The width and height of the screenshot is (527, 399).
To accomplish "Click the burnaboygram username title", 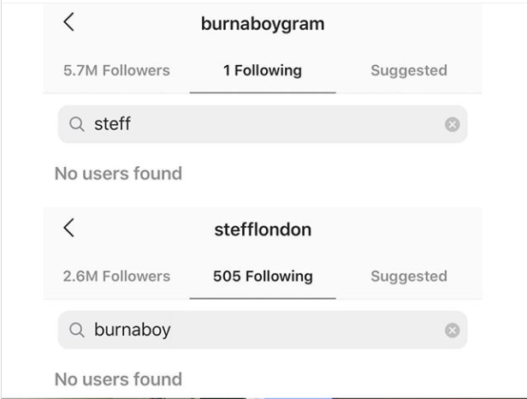I will [263, 24].
